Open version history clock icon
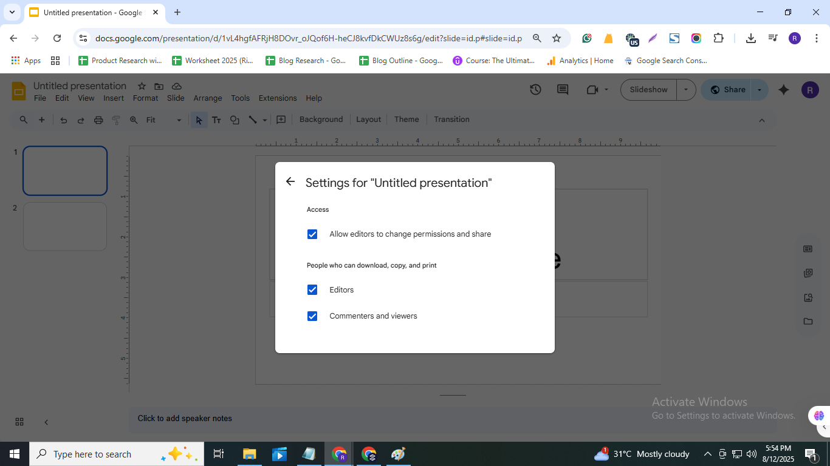830x466 pixels. click(535, 90)
